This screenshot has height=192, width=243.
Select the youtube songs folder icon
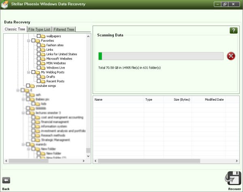click(32, 86)
